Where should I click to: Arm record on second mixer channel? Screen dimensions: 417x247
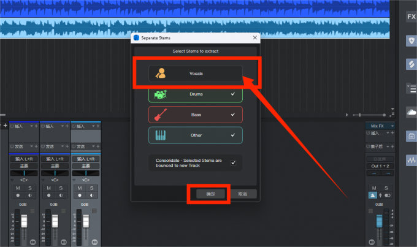pyautogui.click(x=48, y=195)
